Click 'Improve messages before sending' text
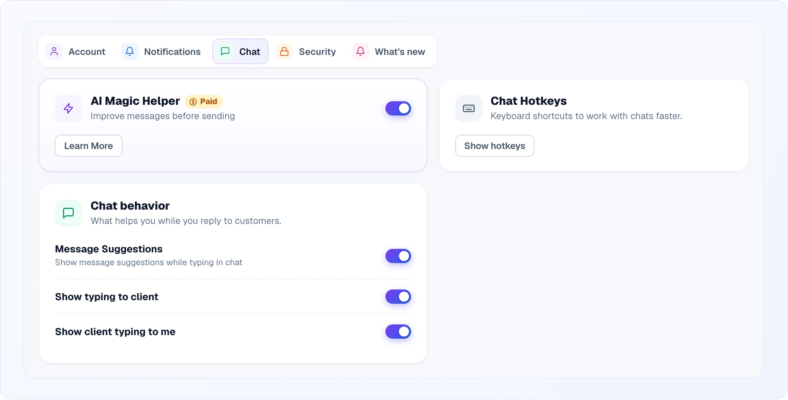Image resolution: width=788 pixels, height=400 pixels. coord(163,116)
